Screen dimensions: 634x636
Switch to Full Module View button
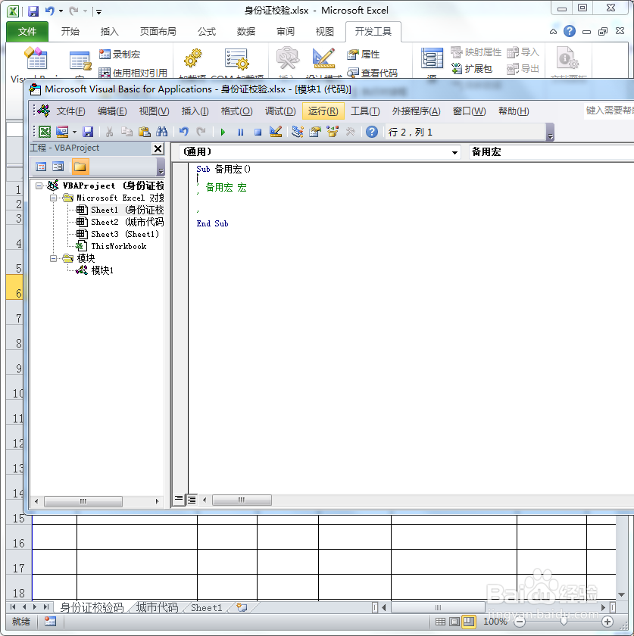click(191, 500)
